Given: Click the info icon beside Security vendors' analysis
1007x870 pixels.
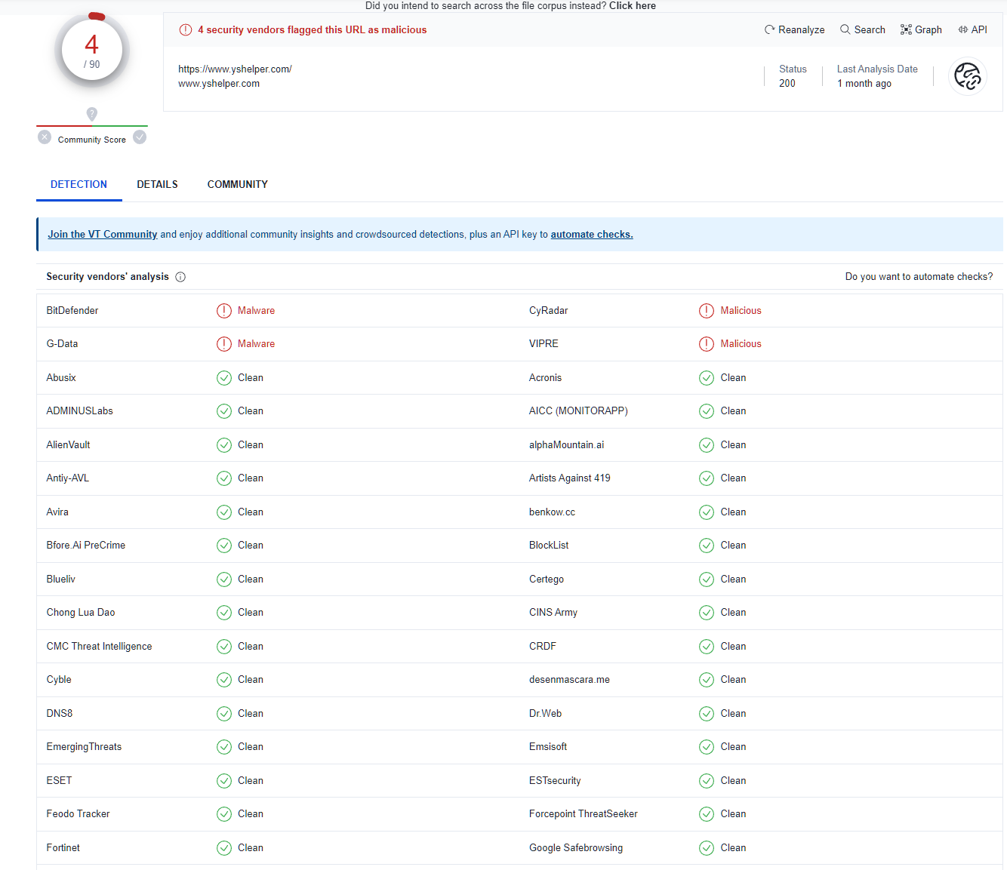Looking at the screenshot, I should pos(180,277).
